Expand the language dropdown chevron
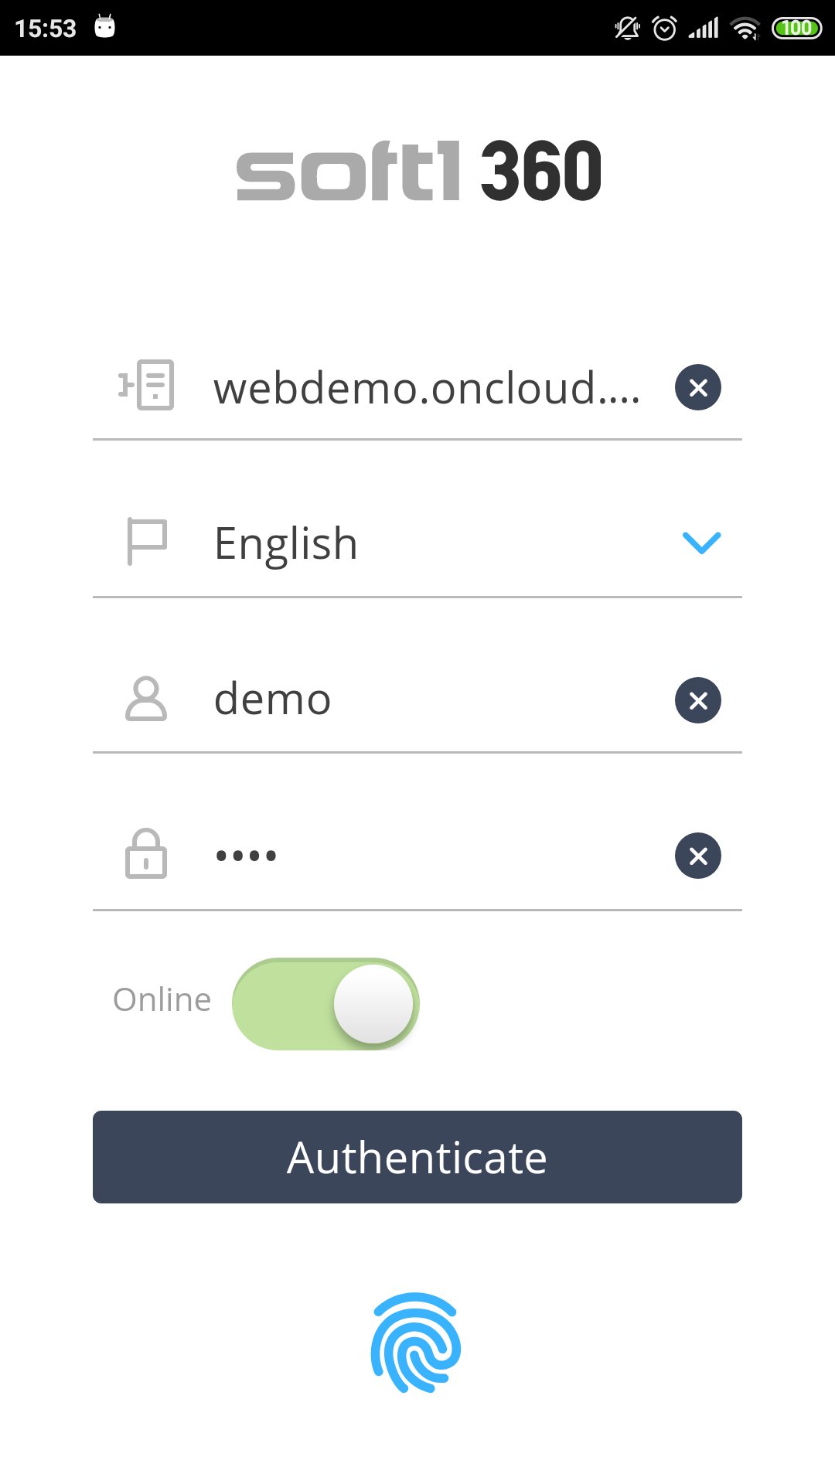The height and width of the screenshot is (1484, 835). (x=701, y=543)
